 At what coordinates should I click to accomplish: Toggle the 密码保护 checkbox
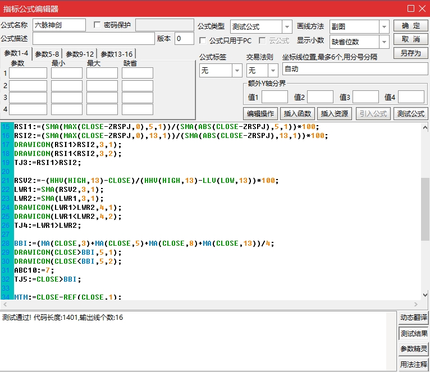point(98,25)
